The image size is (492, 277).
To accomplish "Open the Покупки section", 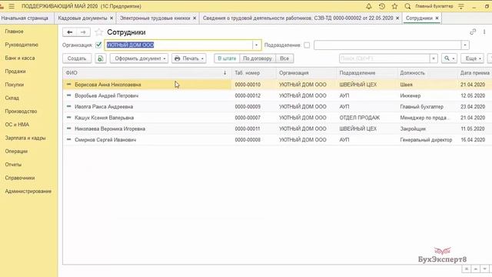I will 14,85.
